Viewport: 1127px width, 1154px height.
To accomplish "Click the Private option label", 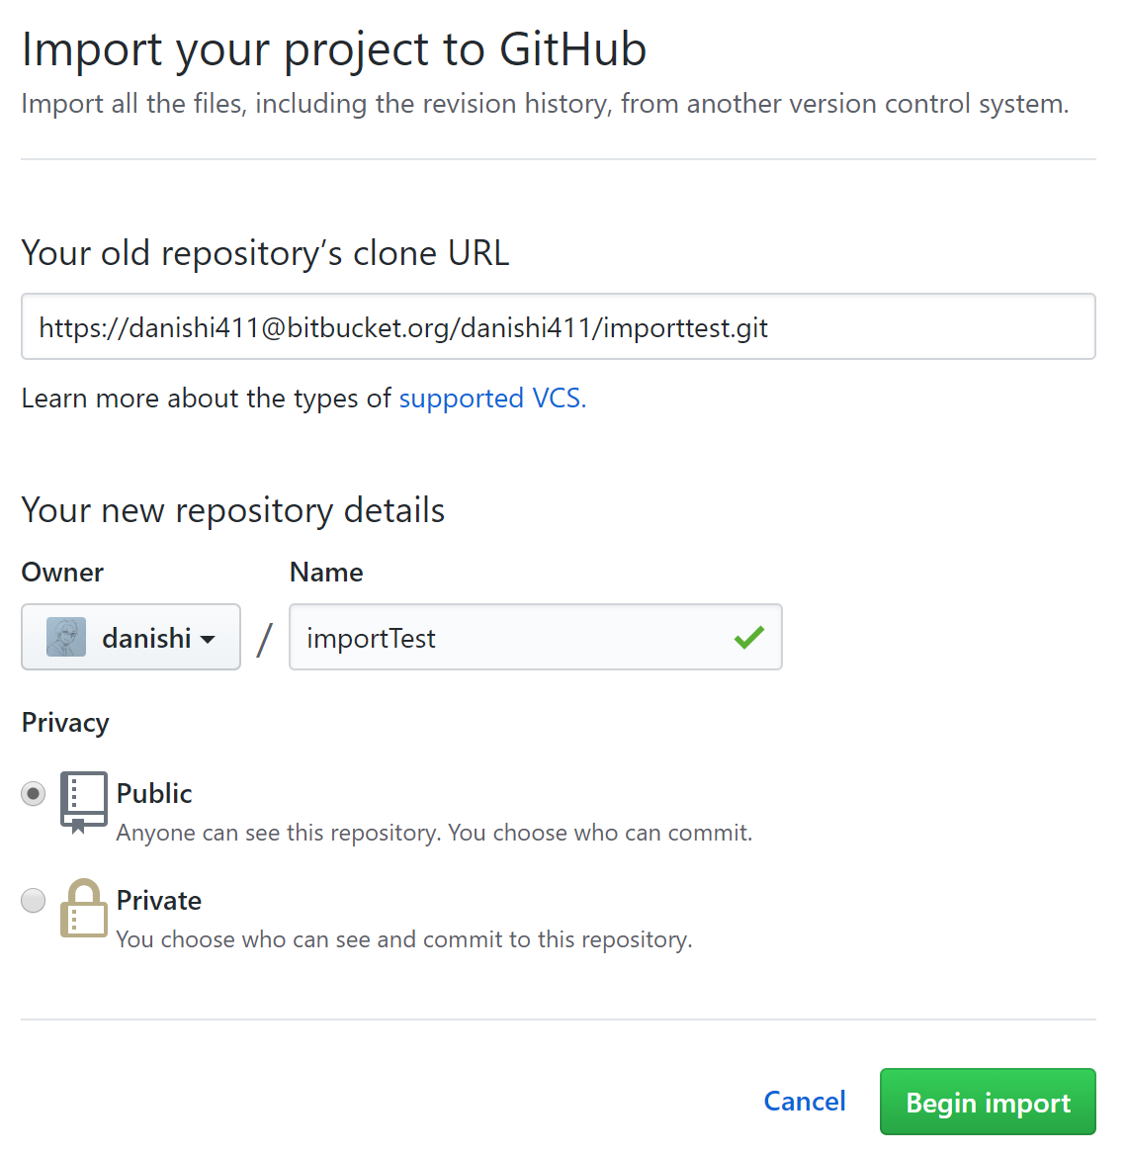I will pyautogui.click(x=159, y=900).
